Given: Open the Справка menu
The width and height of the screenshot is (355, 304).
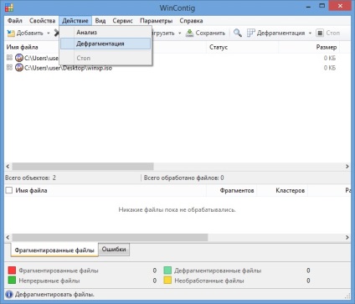Looking at the screenshot, I should 191,21.
